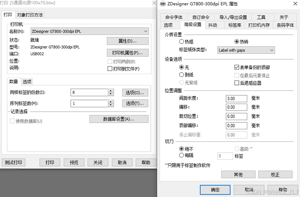Click the 间距长度 input field

[237, 98]
